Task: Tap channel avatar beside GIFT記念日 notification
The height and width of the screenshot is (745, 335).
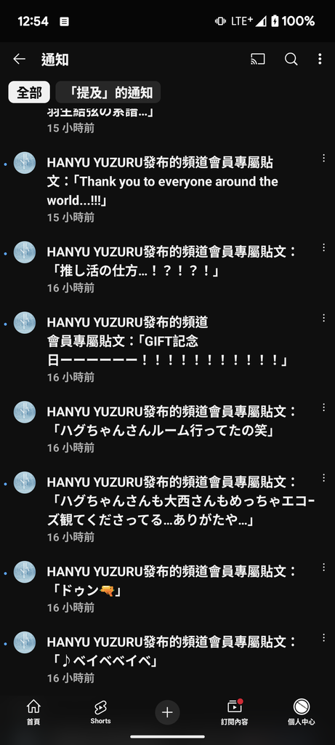Action: (x=25, y=322)
